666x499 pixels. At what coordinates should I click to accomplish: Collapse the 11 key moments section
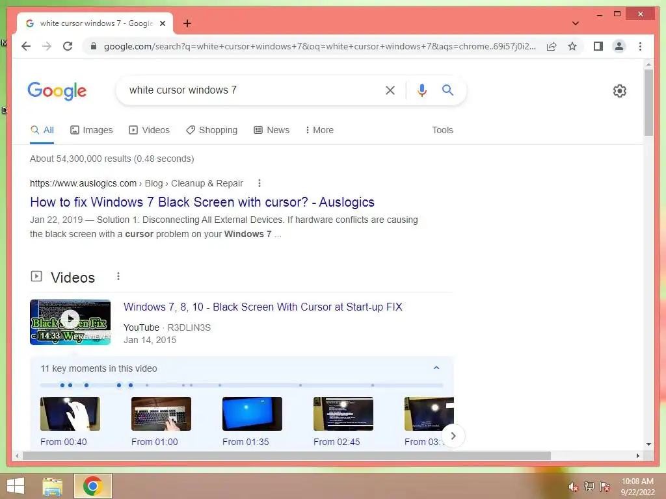(436, 368)
